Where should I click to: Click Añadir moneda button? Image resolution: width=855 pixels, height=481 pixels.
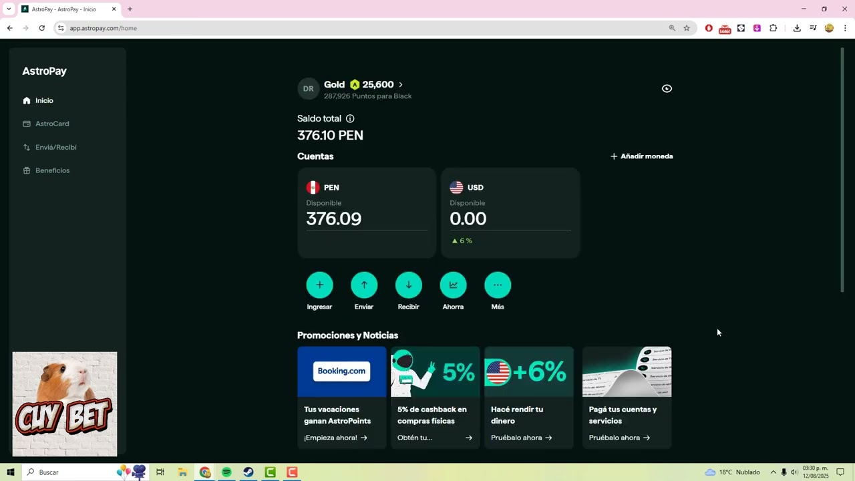[641, 156]
